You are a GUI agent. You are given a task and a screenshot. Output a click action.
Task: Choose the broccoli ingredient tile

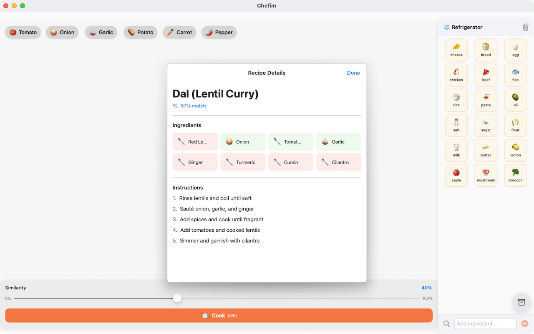(x=515, y=175)
